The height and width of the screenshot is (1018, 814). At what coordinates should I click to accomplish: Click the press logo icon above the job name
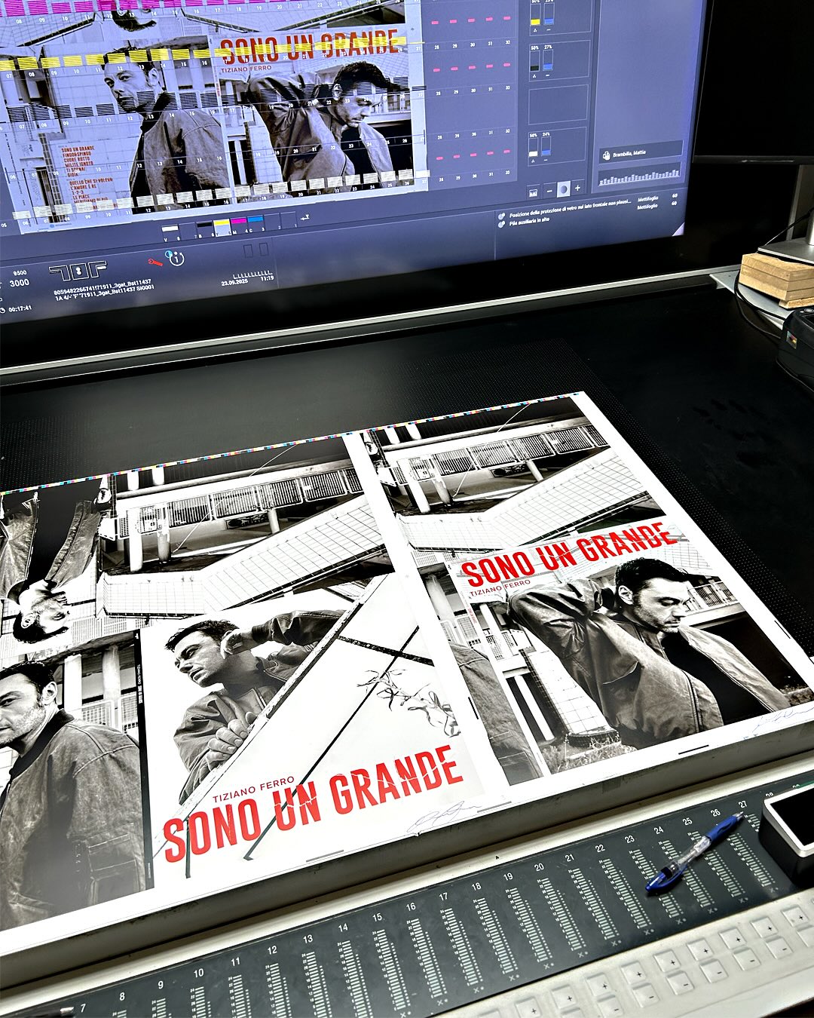(x=78, y=271)
